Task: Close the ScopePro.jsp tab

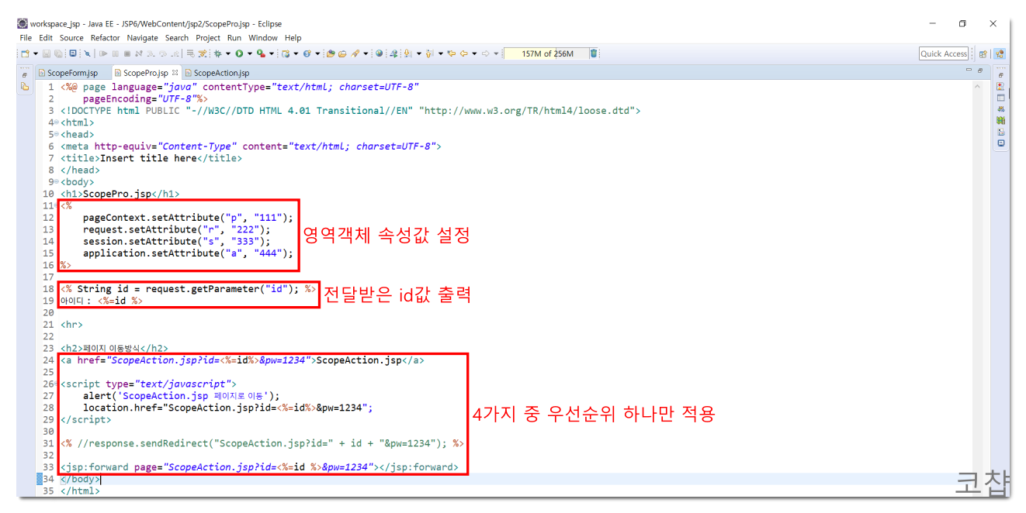Action: 175,73
